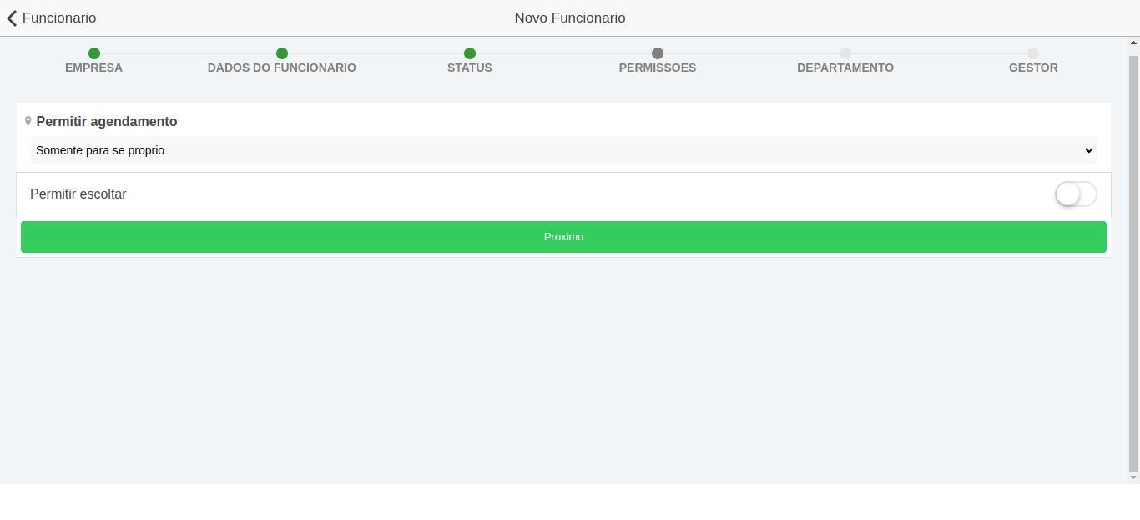Click the green STATUS step dot
The width and height of the screenshot is (1140, 520).
[470, 53]
